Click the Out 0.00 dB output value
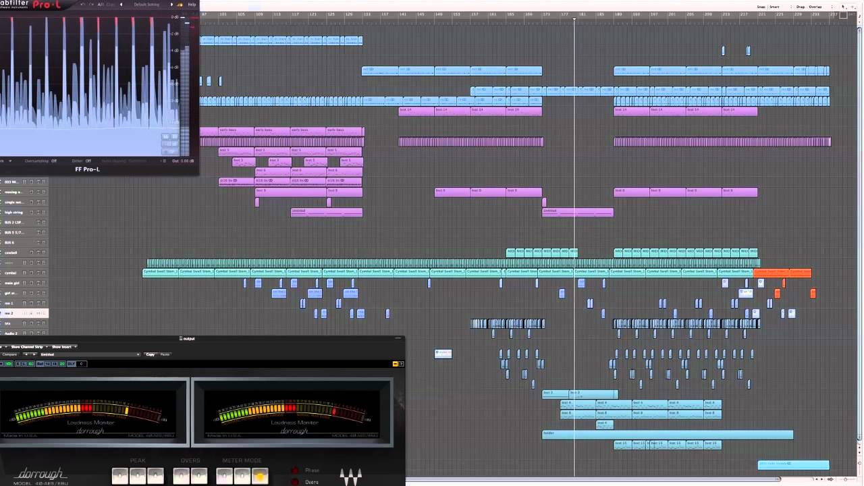Screen dimensions: 864x486 (183, 161)
